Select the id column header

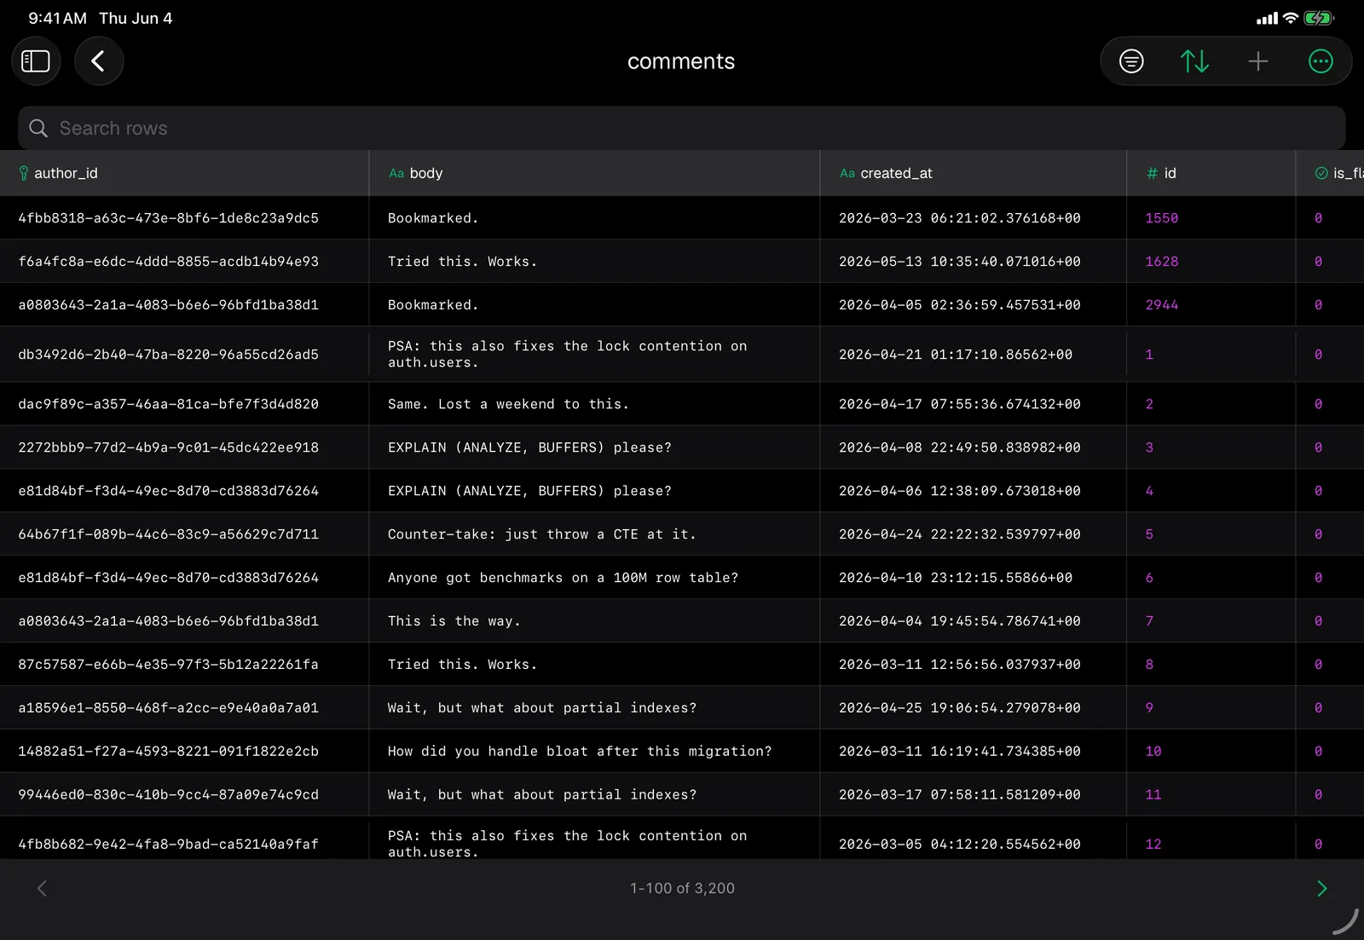[1211, 173]
